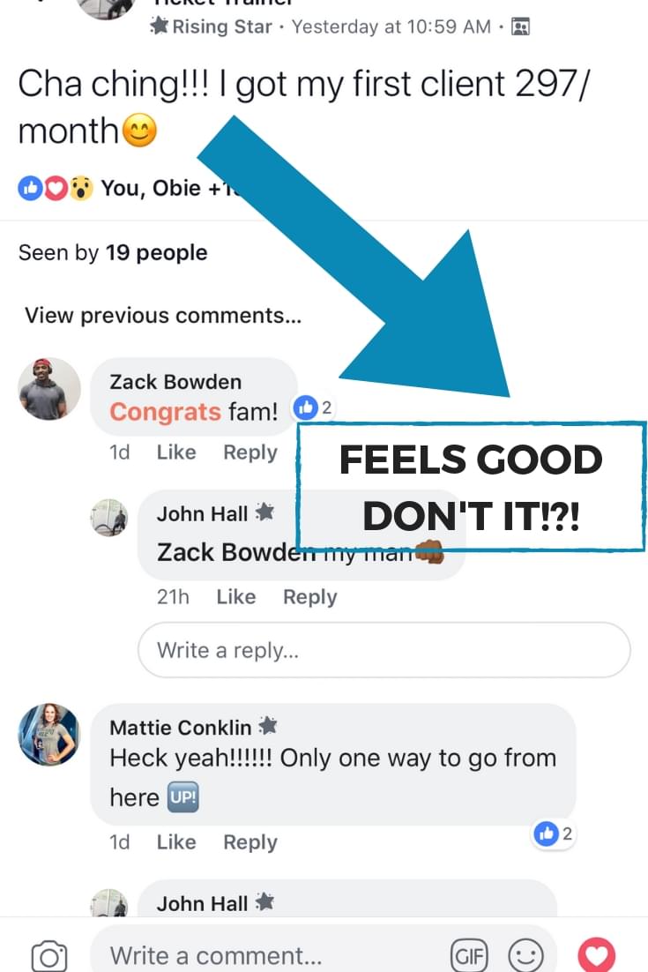Image resolution: width=648 pixels, height=972 pixels.
Task: Open the group audience icon near timestamp
Action: 520,26
